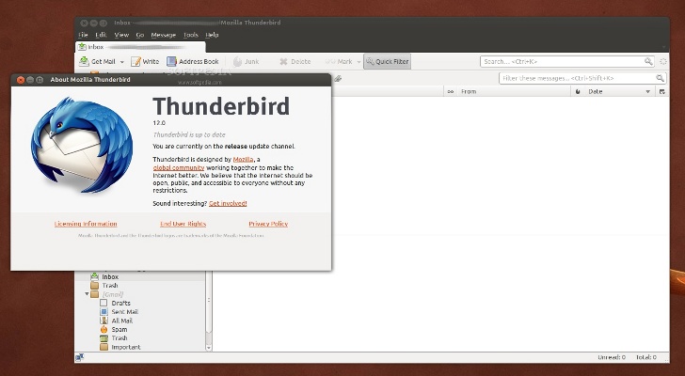
Task: Click the thread column header icon
Action: point(450,91)
